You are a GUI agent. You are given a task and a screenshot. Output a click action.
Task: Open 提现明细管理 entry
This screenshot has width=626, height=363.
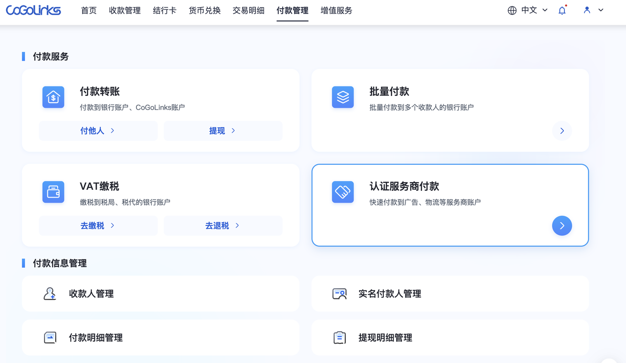[x=450, y=338]
